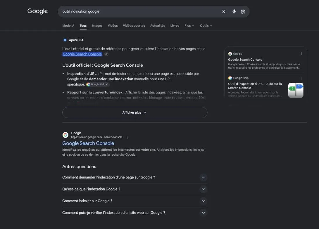This screenshot has height=229, width=319.
Task: Click Rapport sur la couverture/index bullet label
Action: tap(96, 92)
